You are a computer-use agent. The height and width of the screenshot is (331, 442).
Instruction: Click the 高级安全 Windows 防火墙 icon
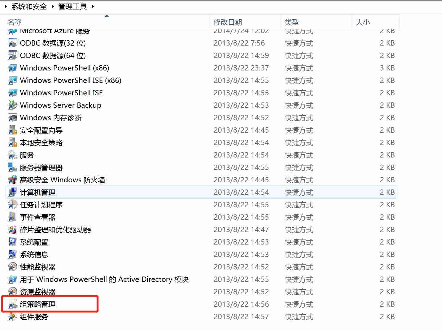pos(12,180)
